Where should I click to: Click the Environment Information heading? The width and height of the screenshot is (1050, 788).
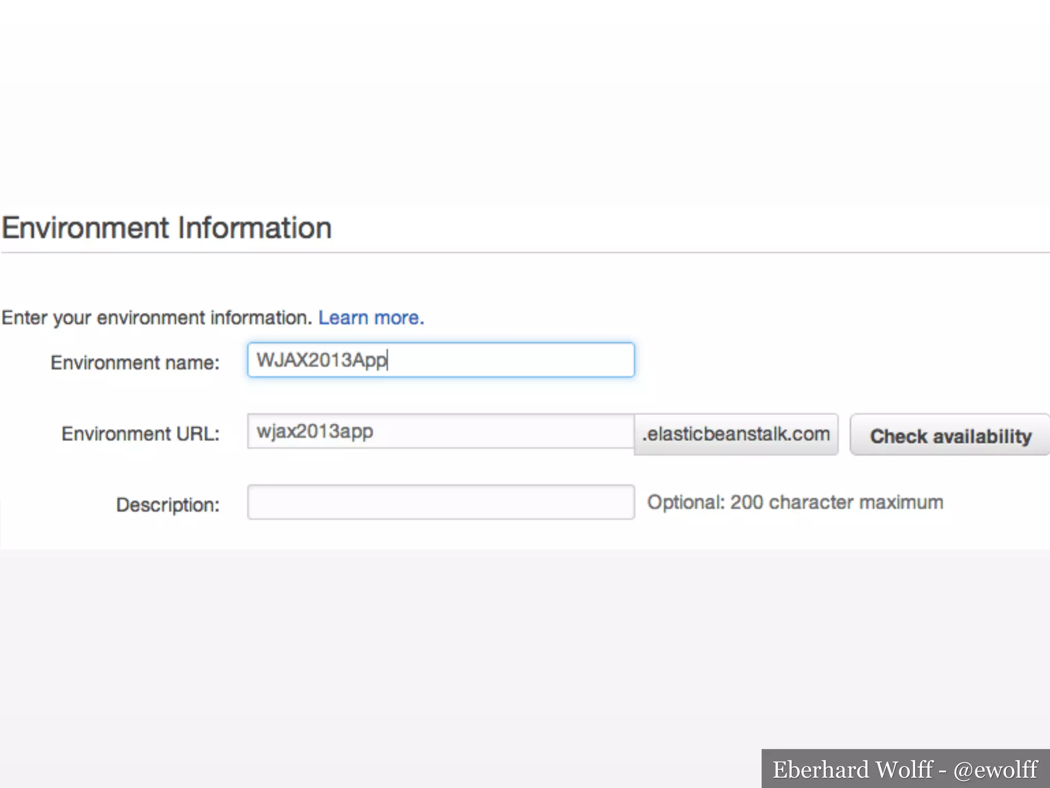pyautogui.click(x=167, y=228)
